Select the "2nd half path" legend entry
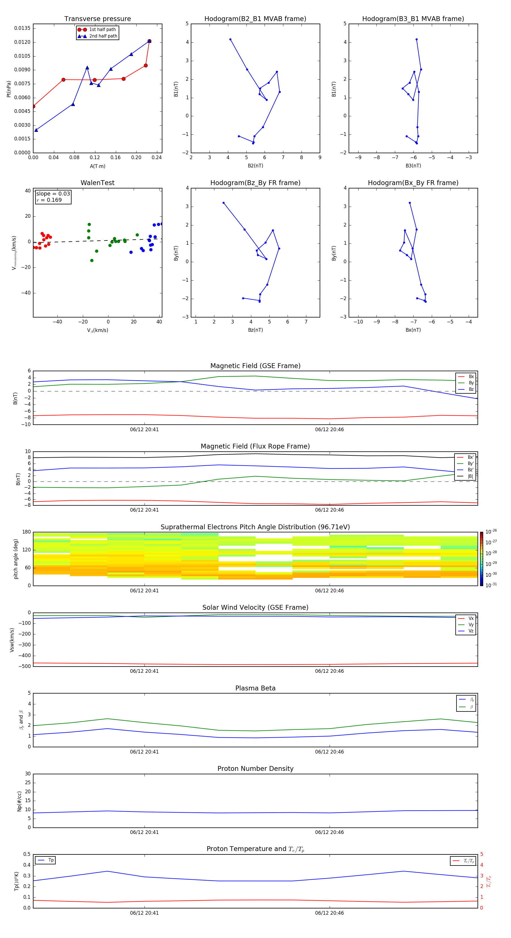 coord(97,36)
